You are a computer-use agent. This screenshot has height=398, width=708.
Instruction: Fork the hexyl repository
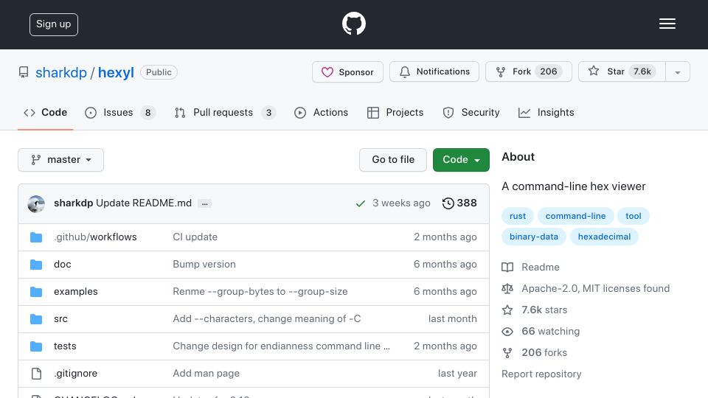click(x=528, y=71)
